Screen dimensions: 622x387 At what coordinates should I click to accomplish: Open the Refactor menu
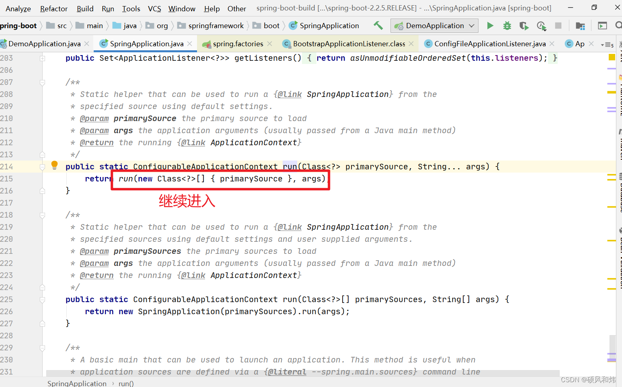(x=54, y=8)
